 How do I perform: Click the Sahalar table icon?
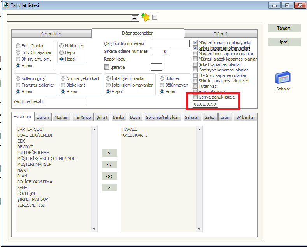click(x=283, y=78)
